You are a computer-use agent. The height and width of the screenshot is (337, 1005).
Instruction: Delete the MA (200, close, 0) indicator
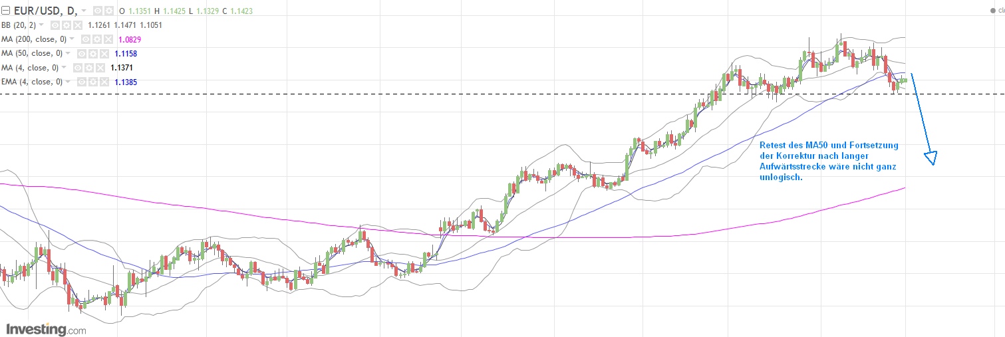107,39
